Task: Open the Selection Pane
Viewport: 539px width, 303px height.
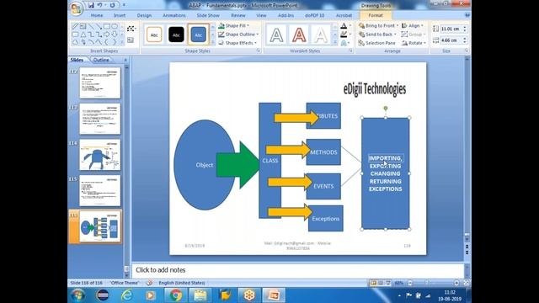Action: pyautogui.click(x=376, y=43)
